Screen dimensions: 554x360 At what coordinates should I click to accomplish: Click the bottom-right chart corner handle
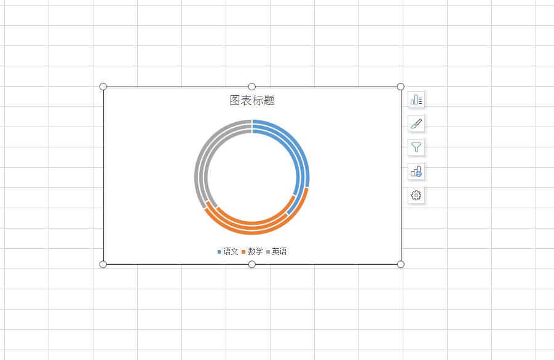(401, 264)
